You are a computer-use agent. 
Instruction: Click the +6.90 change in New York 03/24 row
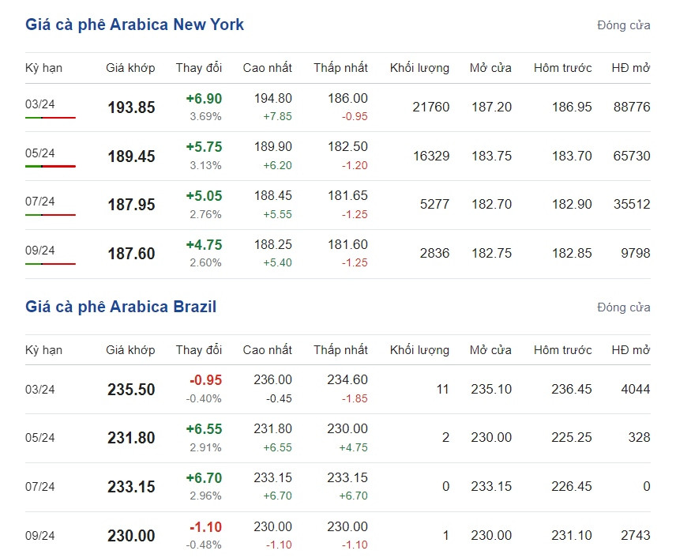point(204,99)
